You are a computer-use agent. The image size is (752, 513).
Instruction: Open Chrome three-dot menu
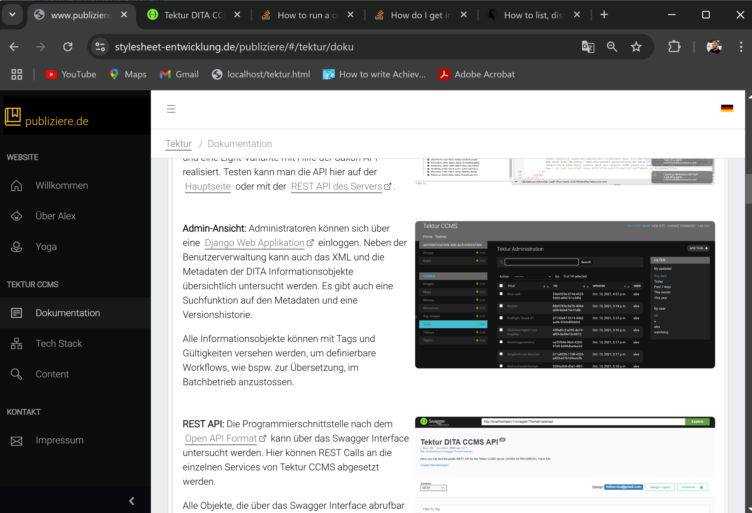(x=741, y=47)
